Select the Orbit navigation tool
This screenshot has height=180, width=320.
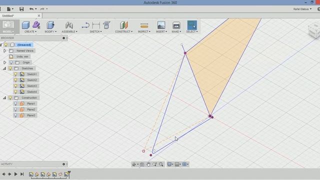[x=134, y=164]
